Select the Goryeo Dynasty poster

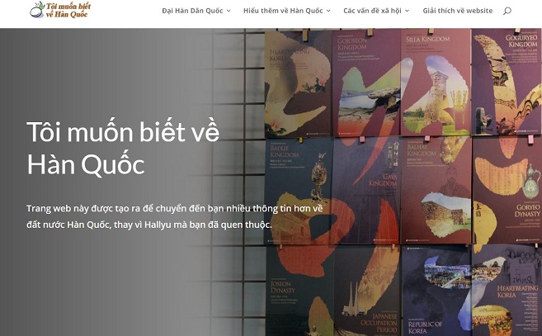pyautogui.click(x=507, y=190)
